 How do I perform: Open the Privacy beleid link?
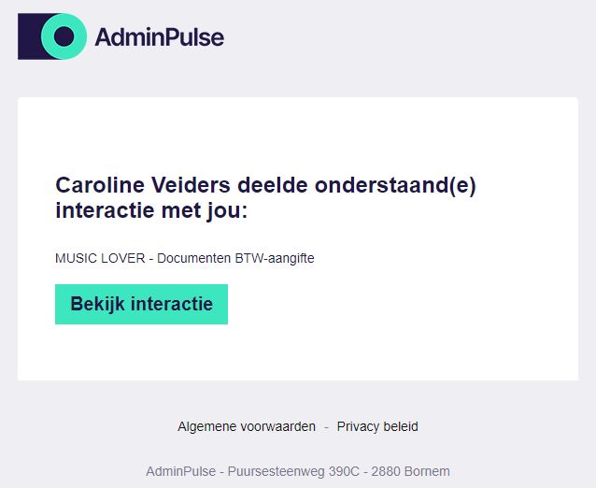tap(377, 426)
